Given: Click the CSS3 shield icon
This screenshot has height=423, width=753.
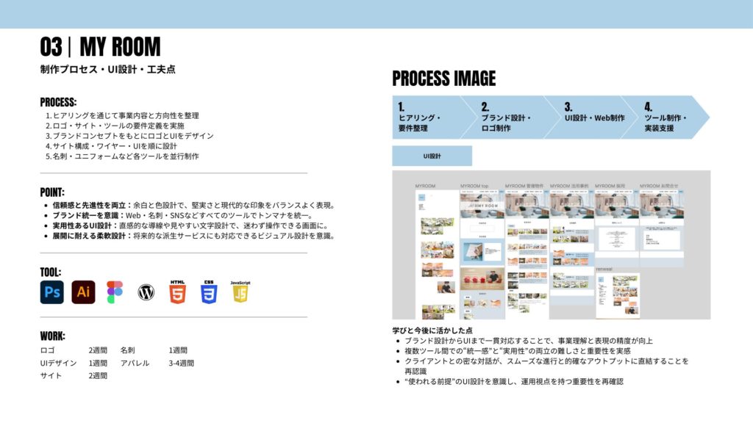Looking at the screenshot, I should click(209, 292).
